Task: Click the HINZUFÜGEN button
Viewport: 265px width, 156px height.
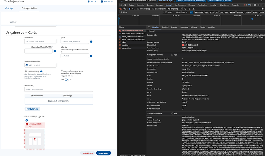Action: coord(32,109)
